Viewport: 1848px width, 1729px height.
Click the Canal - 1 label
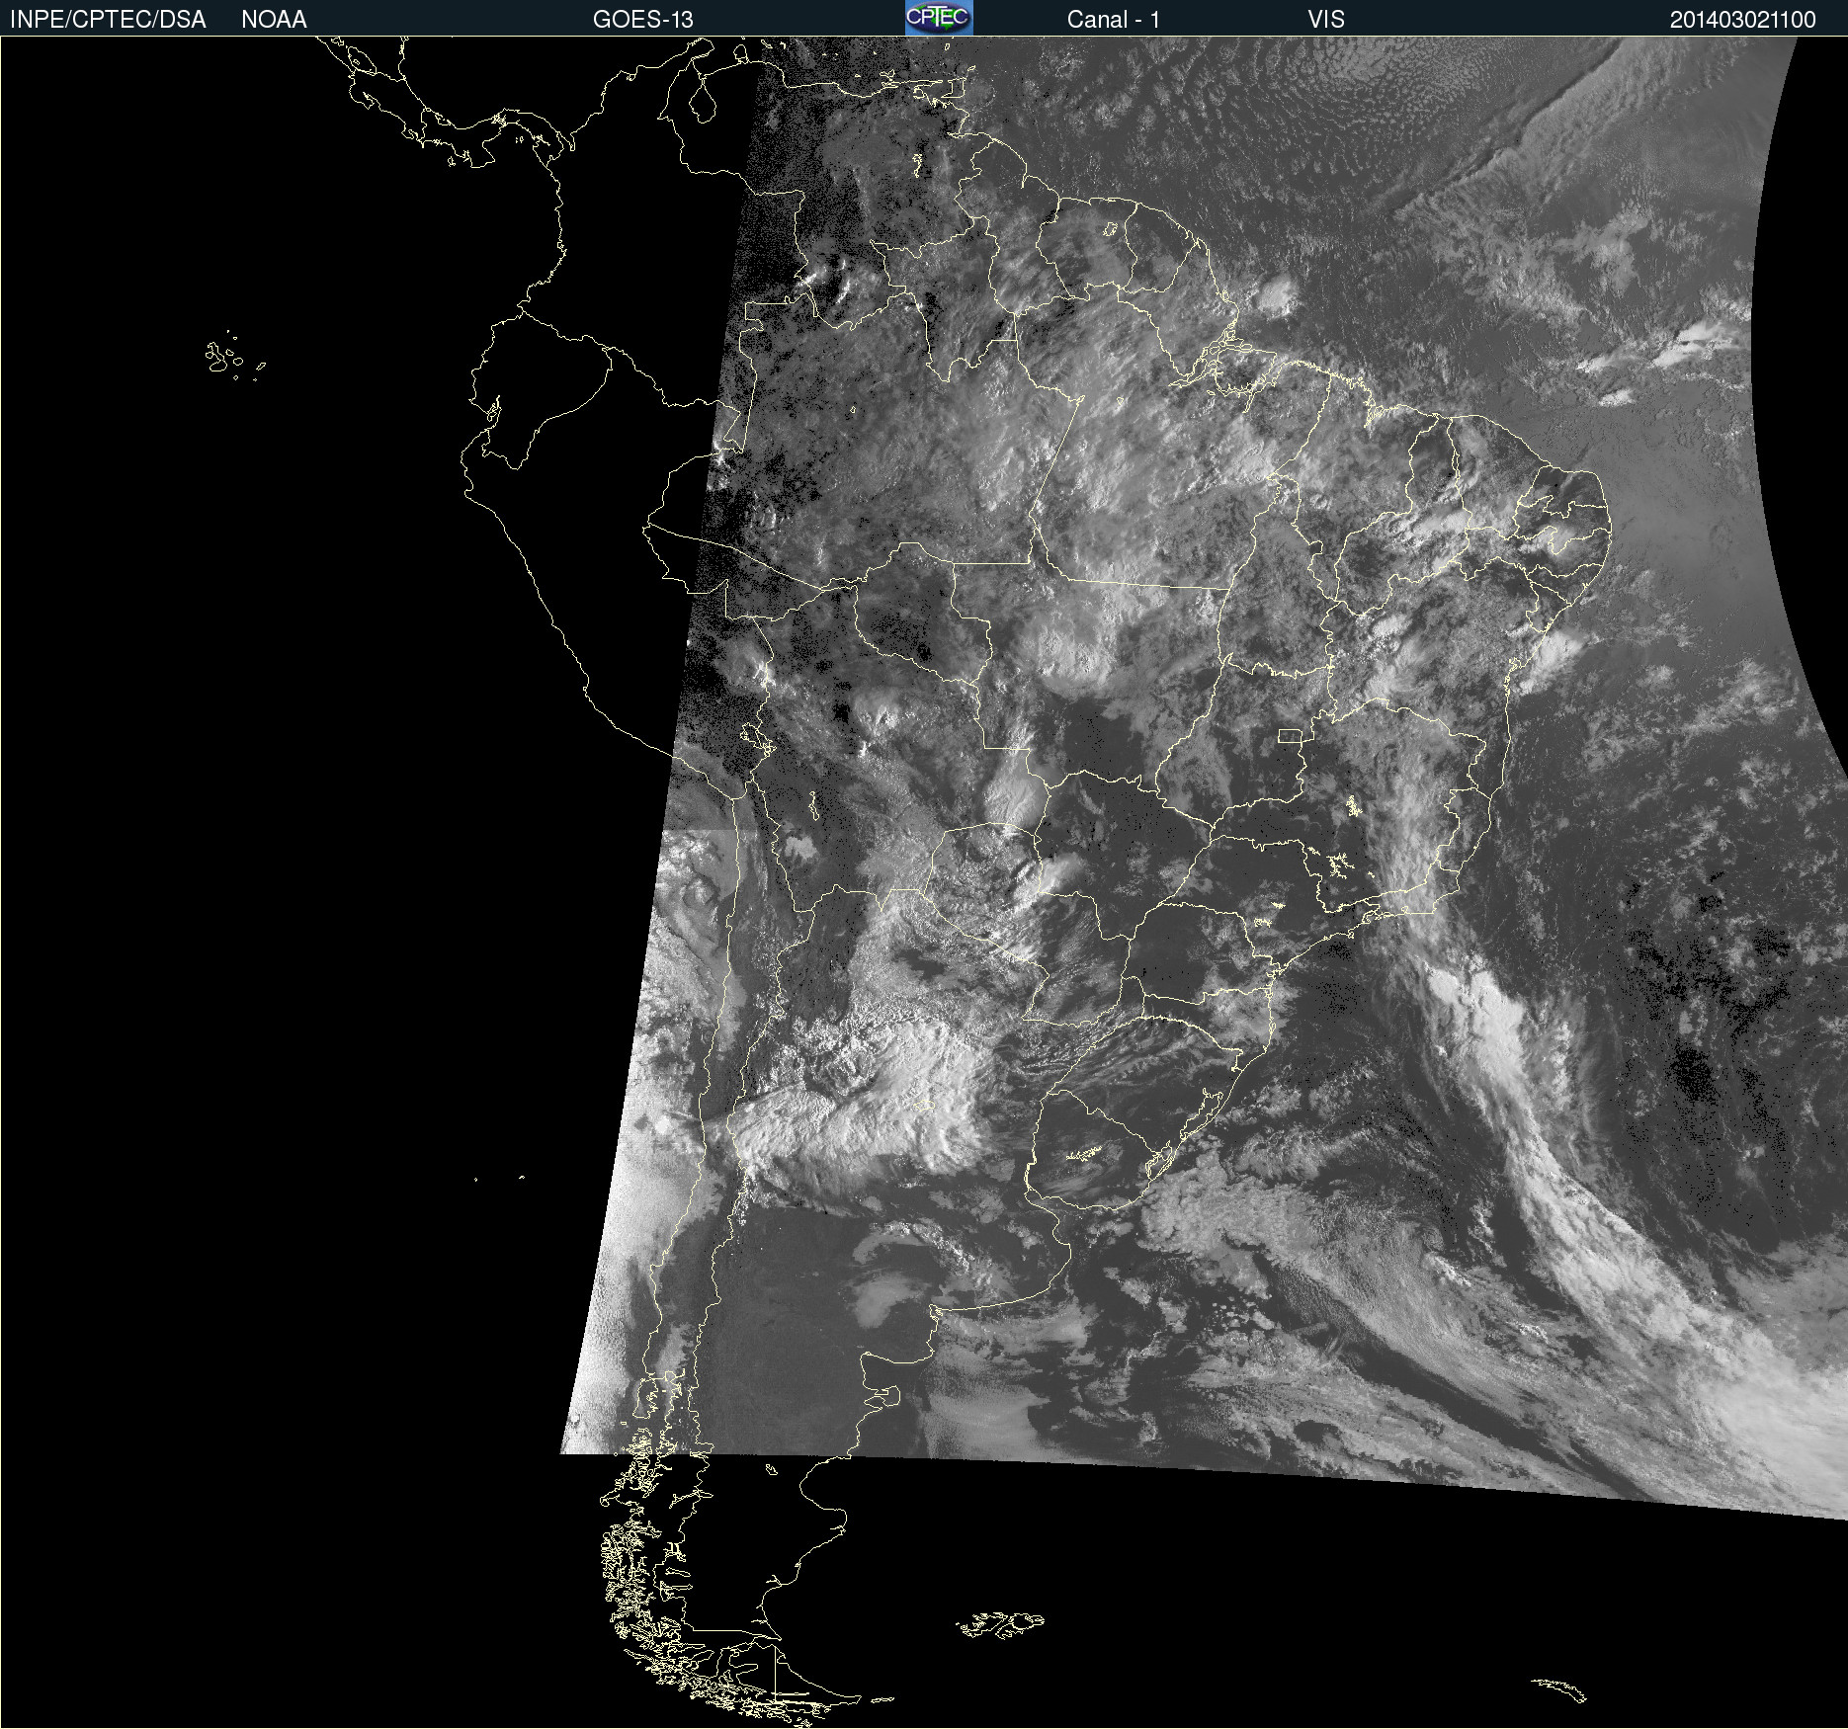pyautogui.click(x=1114, y=20)
